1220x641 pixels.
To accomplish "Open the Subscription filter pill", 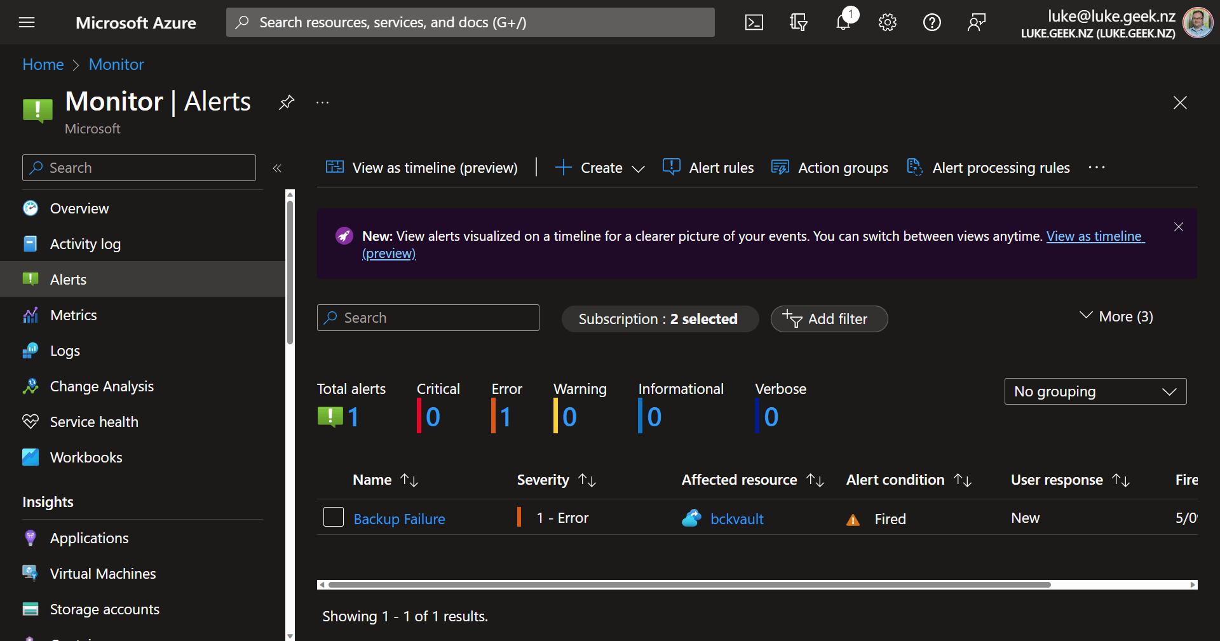I will coord(660,319).
